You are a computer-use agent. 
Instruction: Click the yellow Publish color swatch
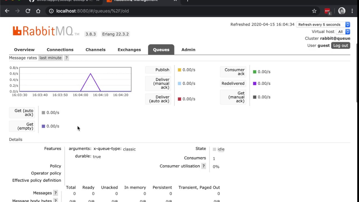click(179, 70)
